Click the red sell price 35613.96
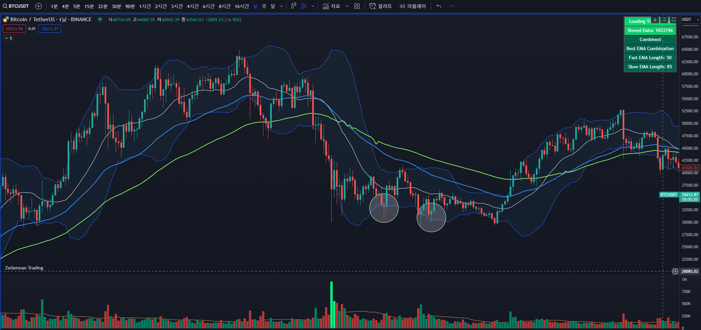701x330 pixels. pos(14,29)
